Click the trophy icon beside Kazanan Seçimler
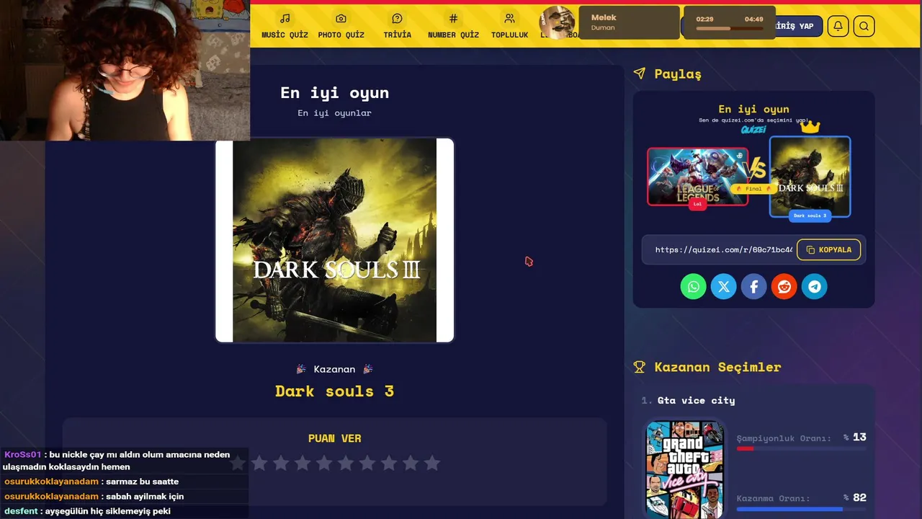922x519 pixels. 639,367
